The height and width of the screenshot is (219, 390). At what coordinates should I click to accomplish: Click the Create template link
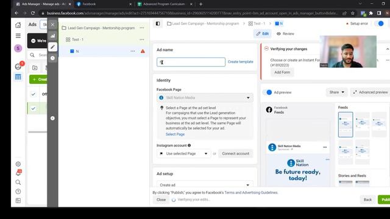click(x=241, y=62)
